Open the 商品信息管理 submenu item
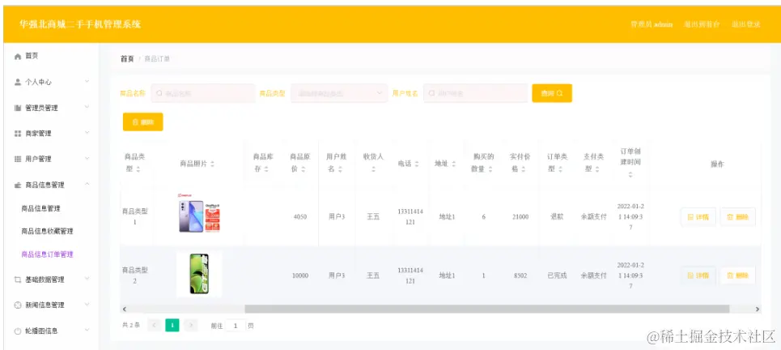 click(40, 208)
